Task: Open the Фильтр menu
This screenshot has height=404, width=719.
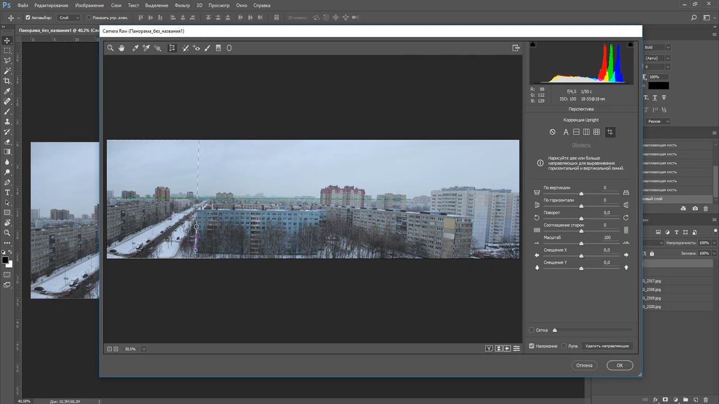Action: (182, 5)
